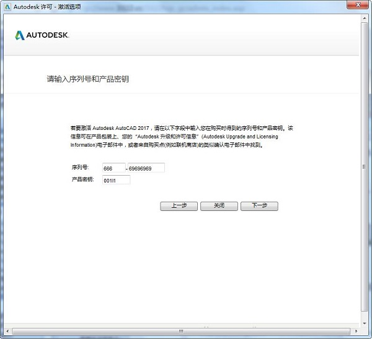Click the vertical scrollbar up arrow
372x339 pixels.
click(365, 18)
